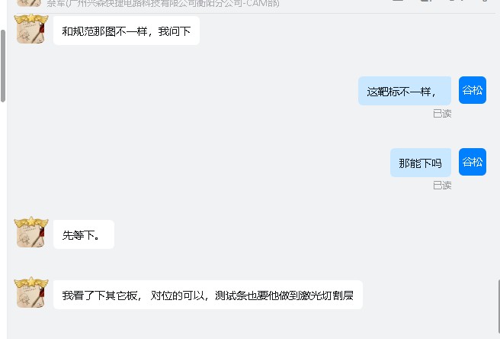The image size is (500, 339).
Task: Click 谷松 avatar next to "这靶标不一样，"
Action: pos(473,90)
